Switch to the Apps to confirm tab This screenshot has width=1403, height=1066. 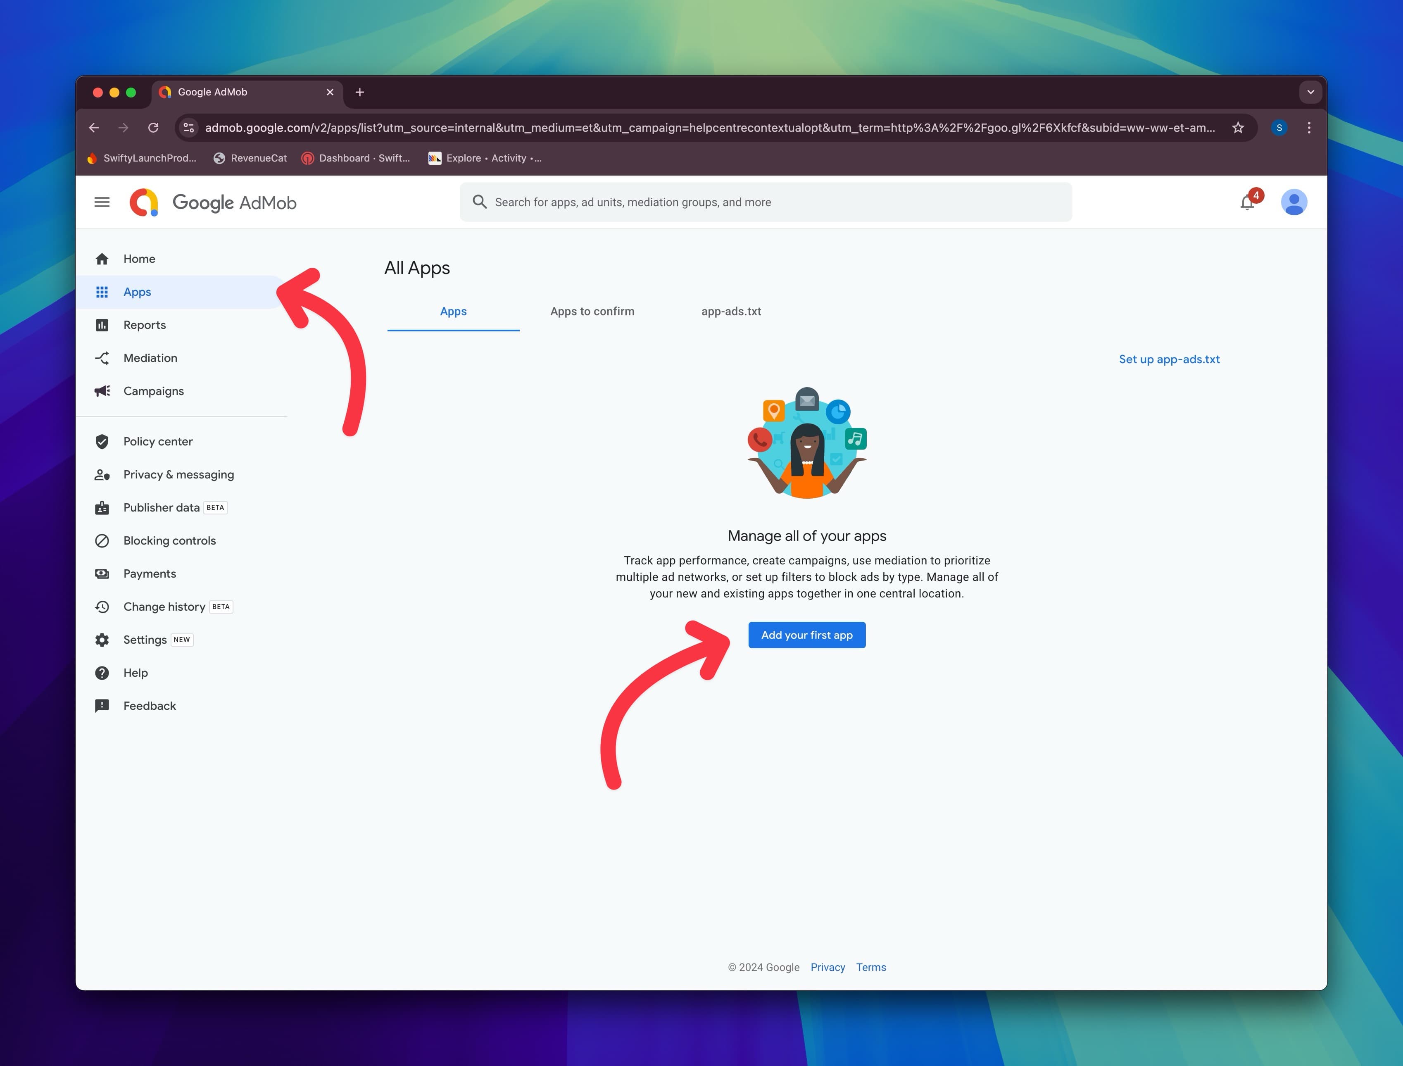tap(591, 311)
